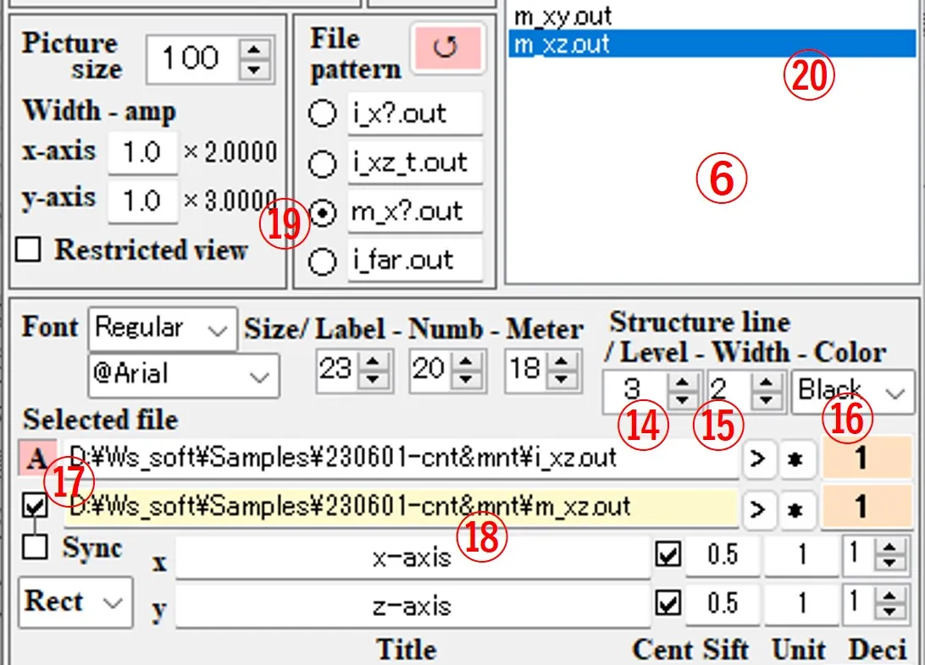
Task: Click the > button on the i_xz.out row
Action: (759, 459)
